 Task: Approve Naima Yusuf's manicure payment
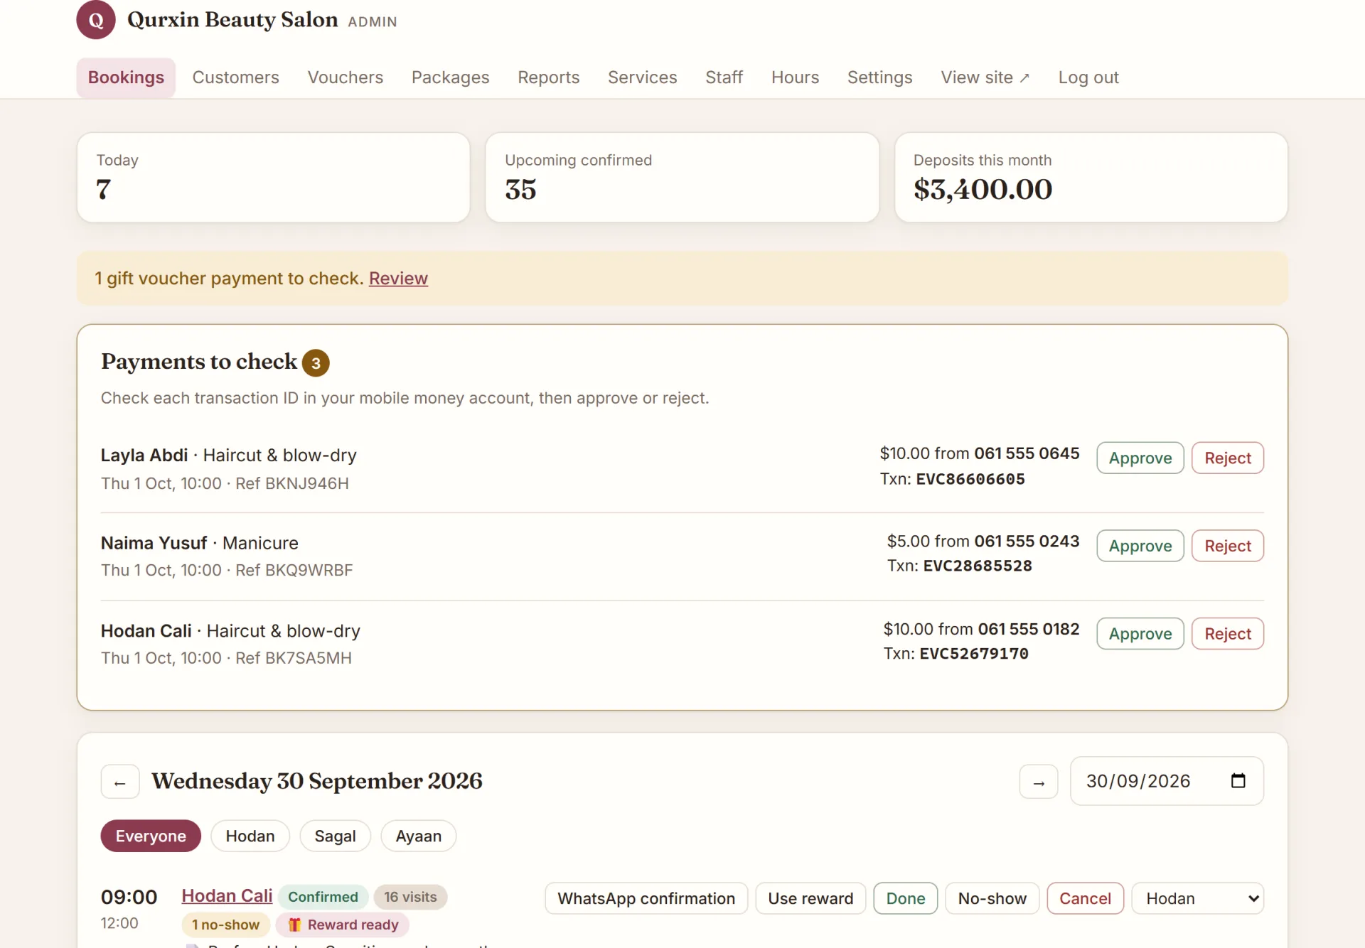tap(1140, 546)
